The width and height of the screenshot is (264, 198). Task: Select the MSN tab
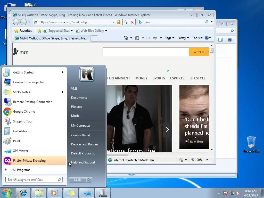pos(52,38)
